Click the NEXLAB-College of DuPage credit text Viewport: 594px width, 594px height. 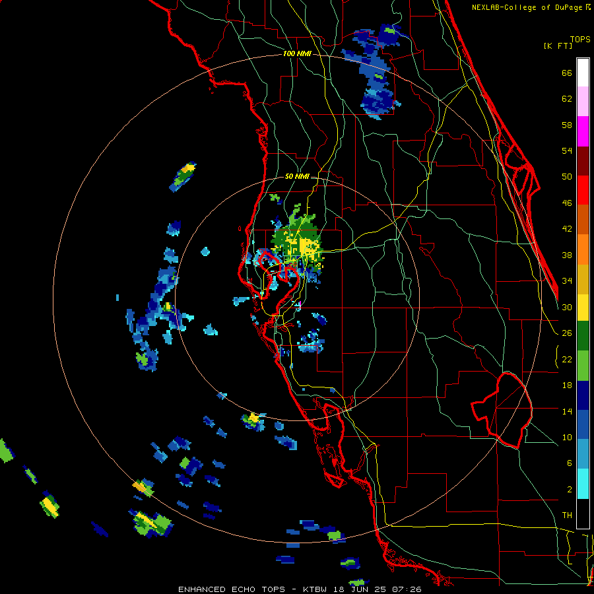pos(531,7)
